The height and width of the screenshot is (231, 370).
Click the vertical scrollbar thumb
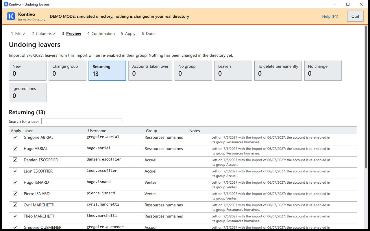(x=367, y=97)
